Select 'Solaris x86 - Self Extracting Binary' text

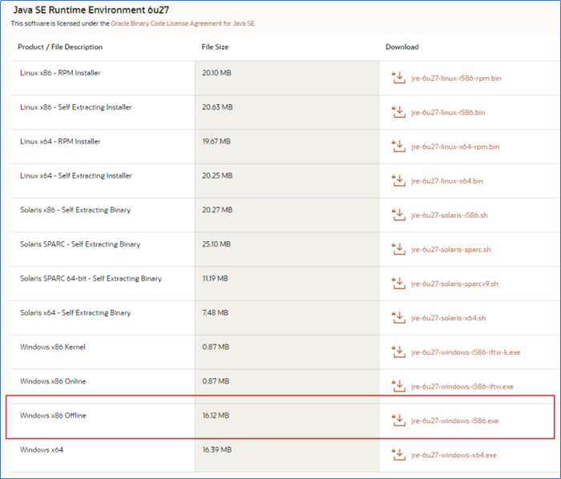pyautogui.click(x=75, y=210)
